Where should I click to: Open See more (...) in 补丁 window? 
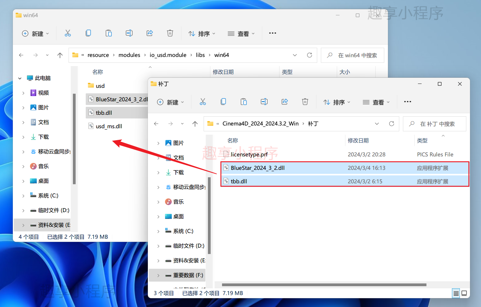pyautogui.click(x=408, y=102)
